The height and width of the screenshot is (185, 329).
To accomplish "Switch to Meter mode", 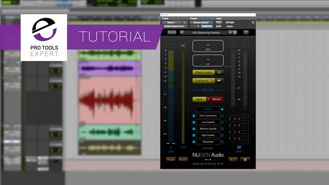I will (199, 99).
